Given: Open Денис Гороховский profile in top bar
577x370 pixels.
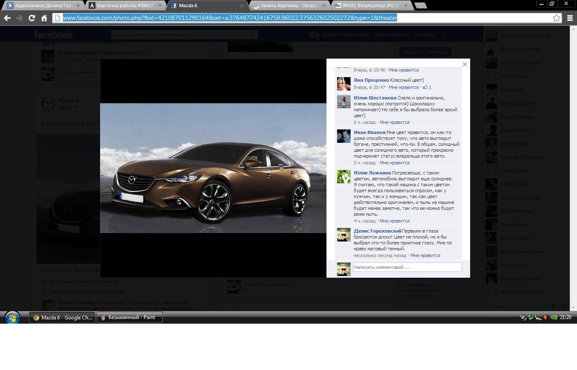Looking at the screenshot, I should click(340, 35).
